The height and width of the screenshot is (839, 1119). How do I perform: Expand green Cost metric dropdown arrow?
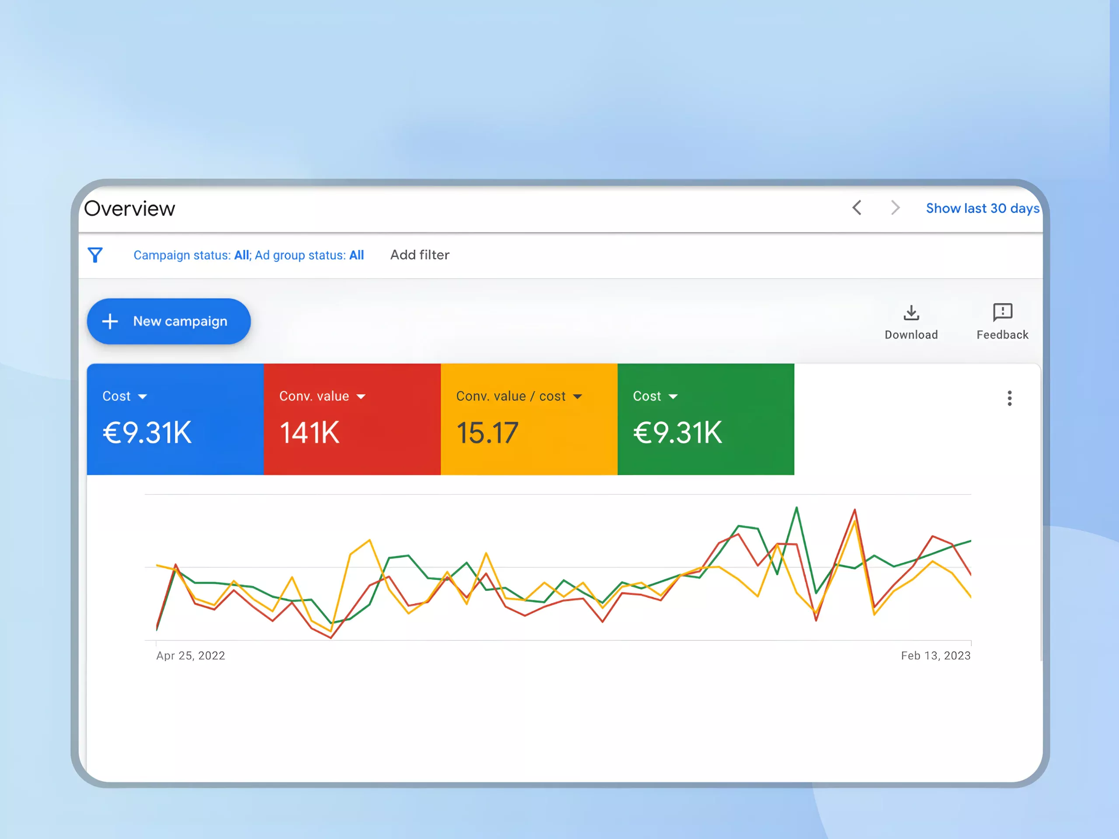click(673, 397)
